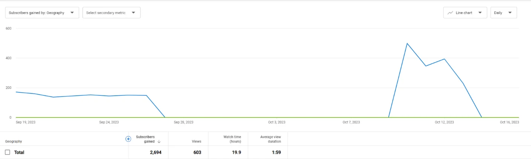Sort by Watch time (hours) column
Viewport: 531px width, 159px height.
(232, 139)
